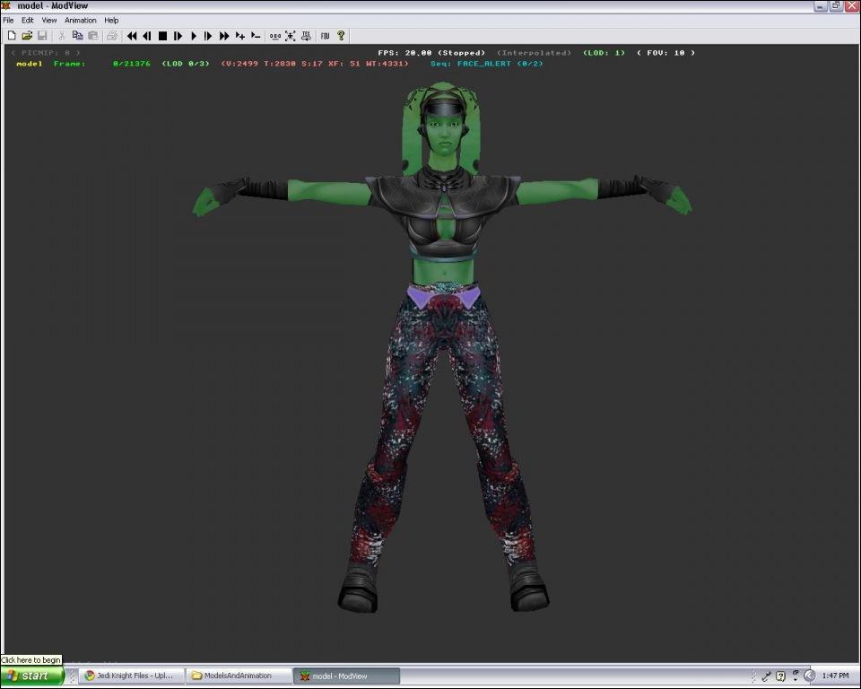Toggle the bounding box icon in toolbar
The width and height of the screenshot is (861, 689).
click(291, 36)
